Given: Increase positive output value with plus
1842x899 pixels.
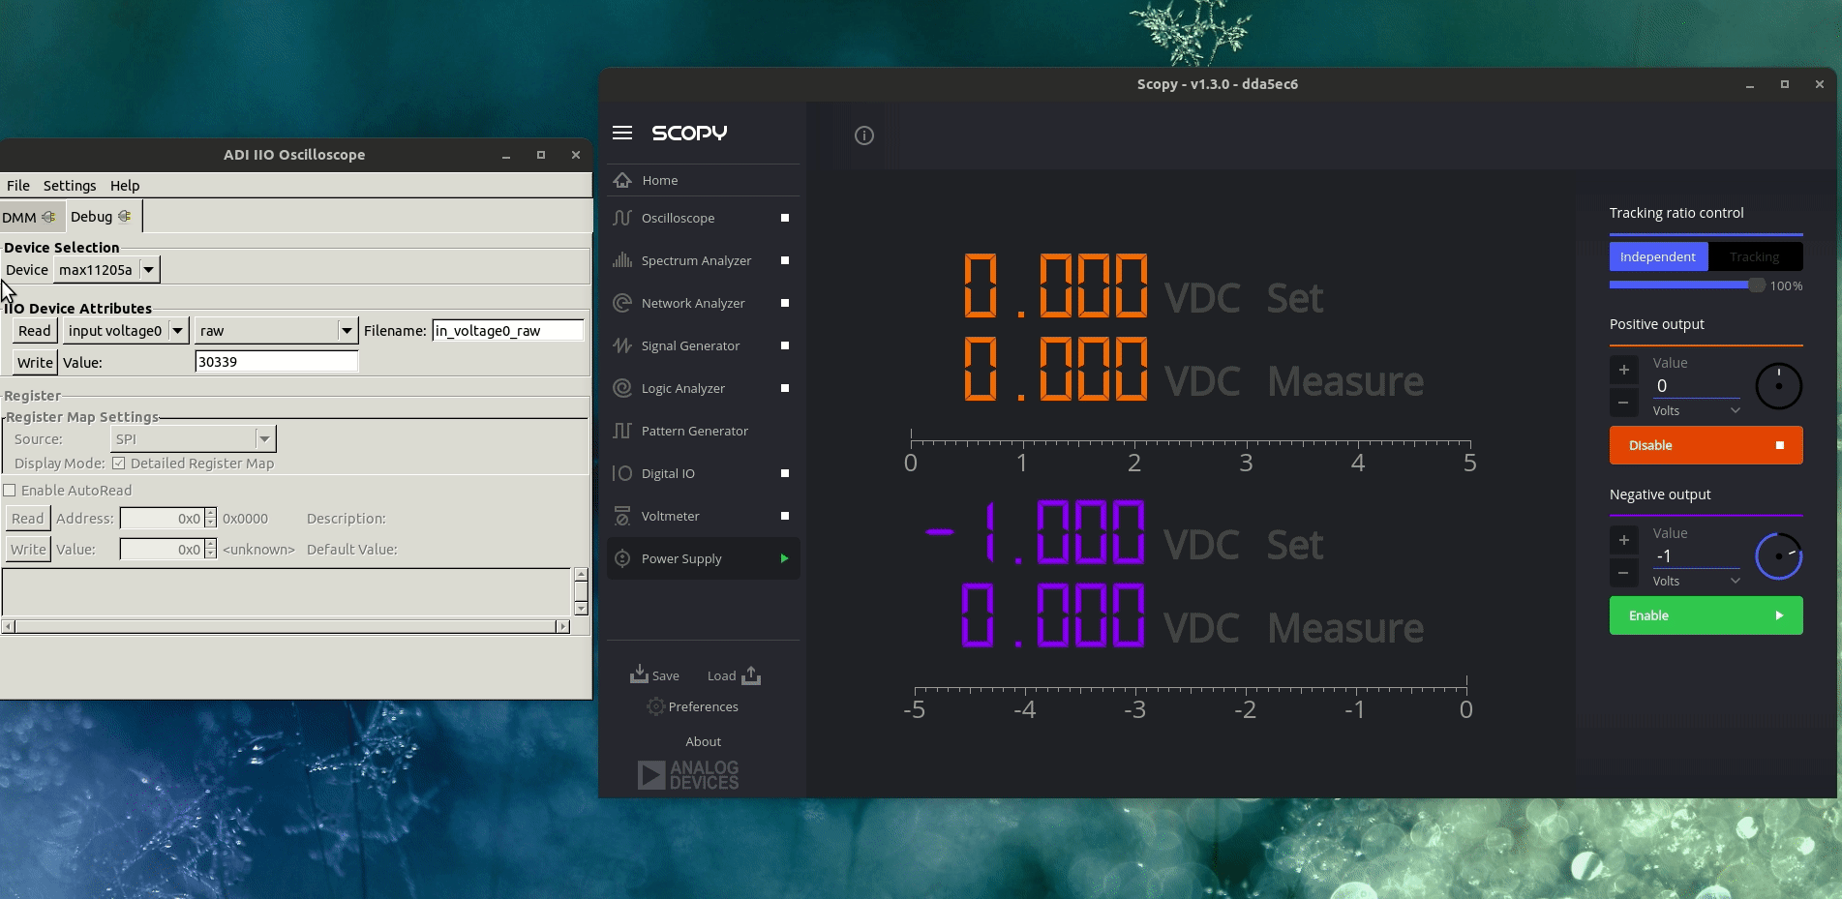Looking at the screenshot, I should 1624,370.
